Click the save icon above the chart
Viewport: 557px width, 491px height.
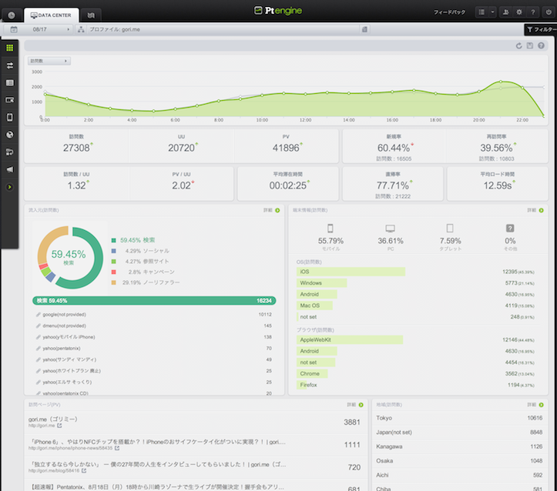(530, 46)
